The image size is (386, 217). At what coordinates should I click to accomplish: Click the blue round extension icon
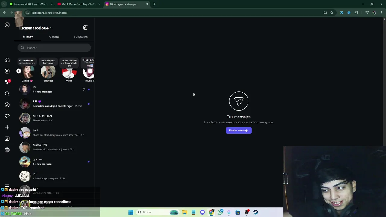coord(349,13)
